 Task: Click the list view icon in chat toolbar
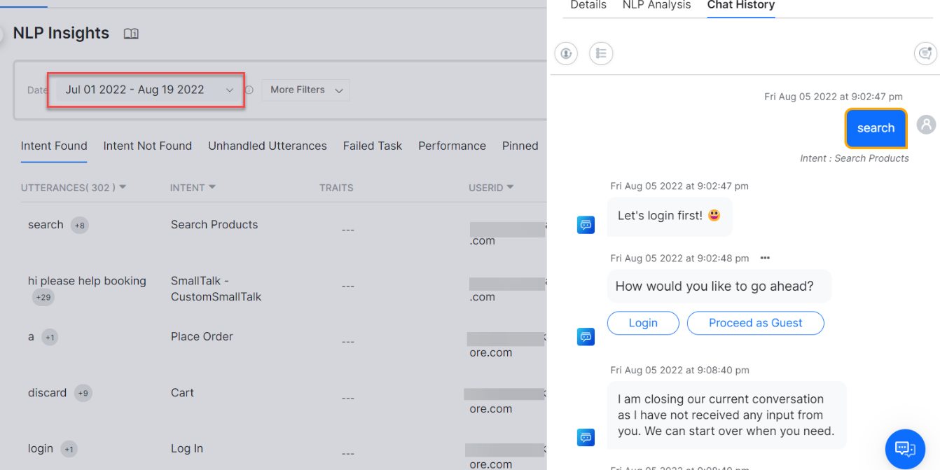click(x=601, y=53)
